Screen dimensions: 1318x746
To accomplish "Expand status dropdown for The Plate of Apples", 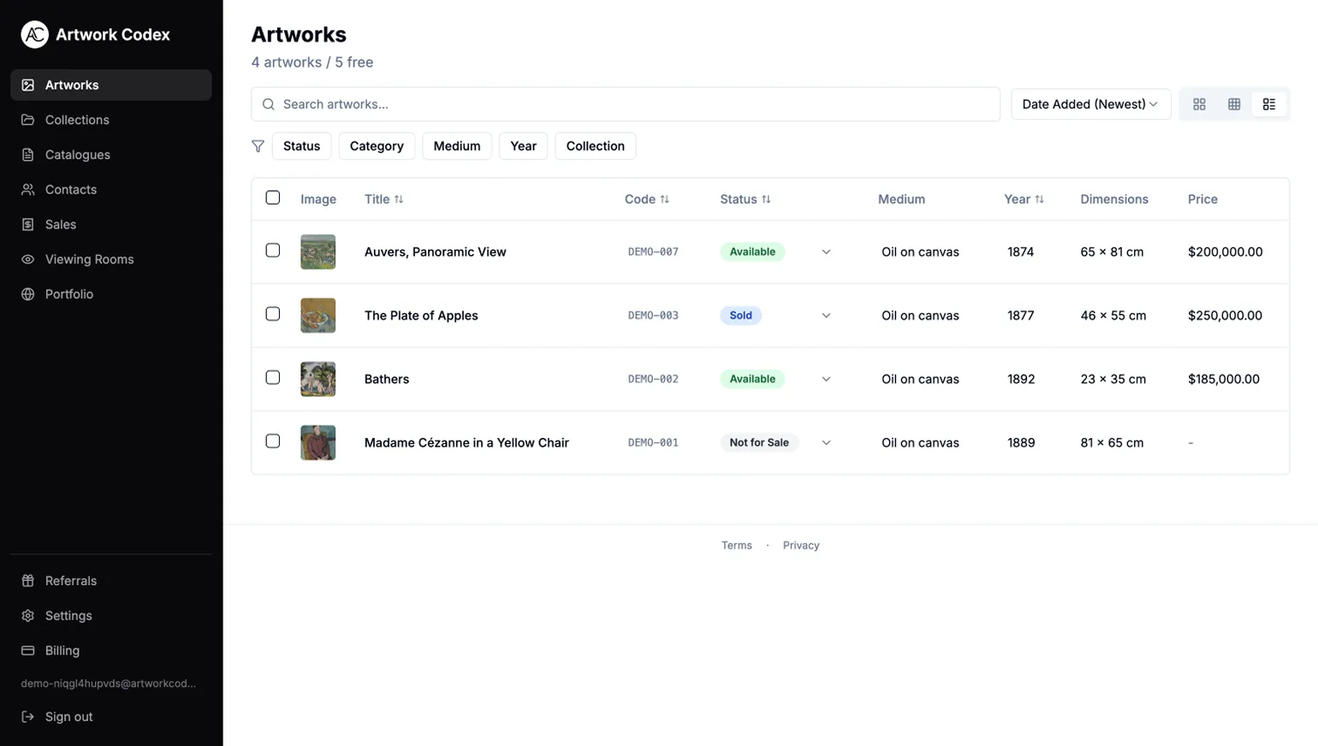I will coord(826,316).
